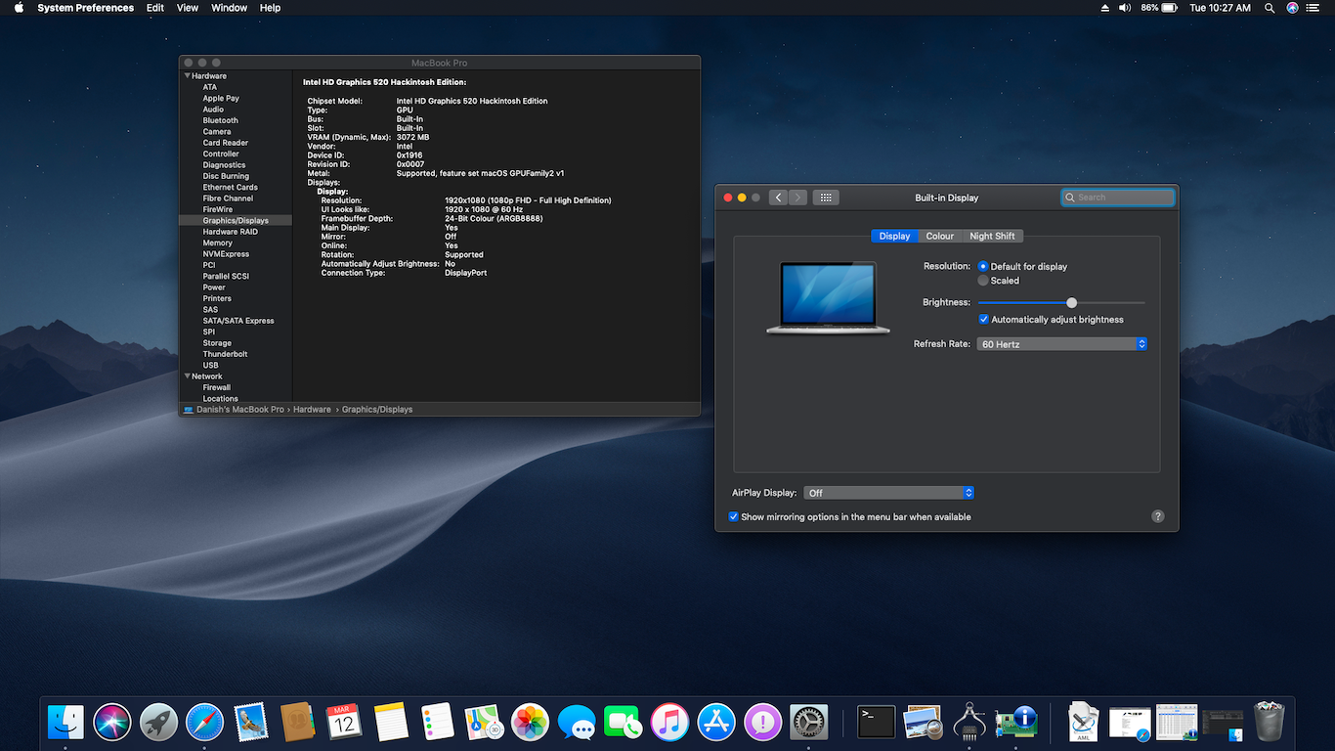Open the help question mark button

click(x=1157, y=516)
